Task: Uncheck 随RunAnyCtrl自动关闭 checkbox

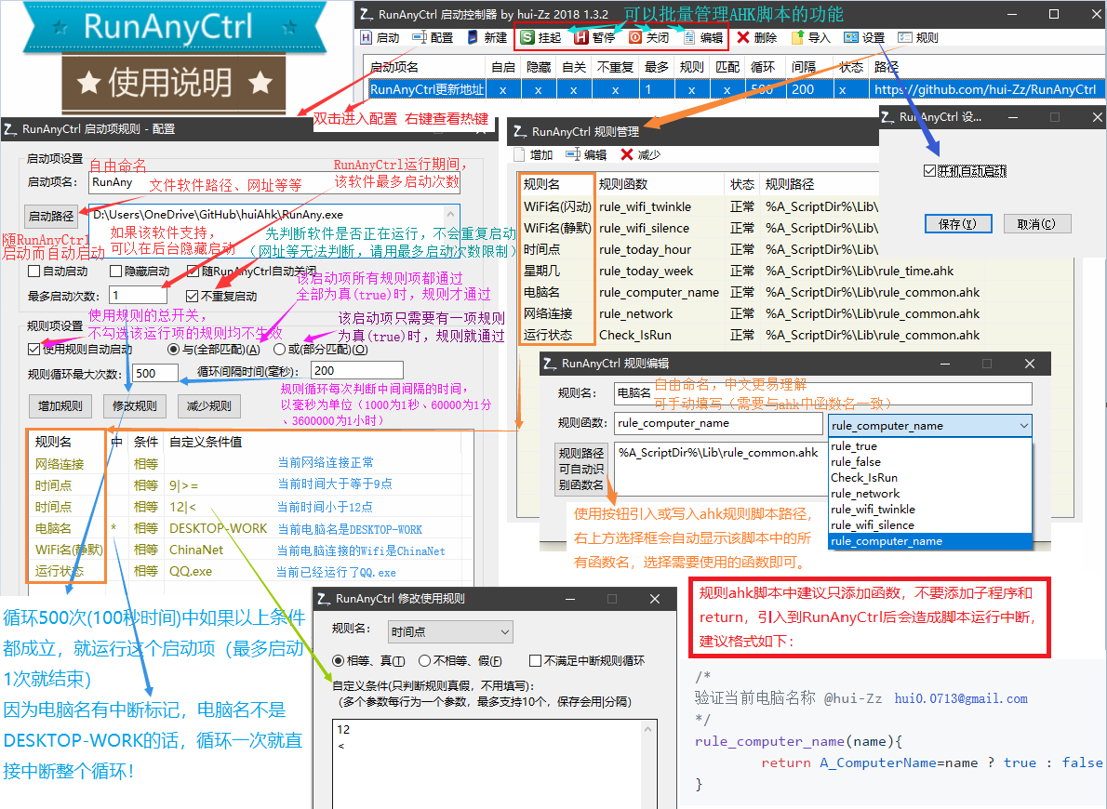Action: pyautogui.click(x=193, y=272)
